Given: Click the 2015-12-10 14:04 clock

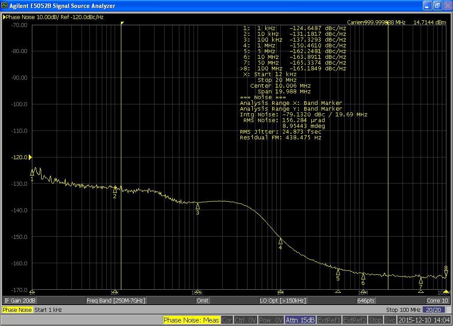Looking at the screenshot, I should click(424, 320).
